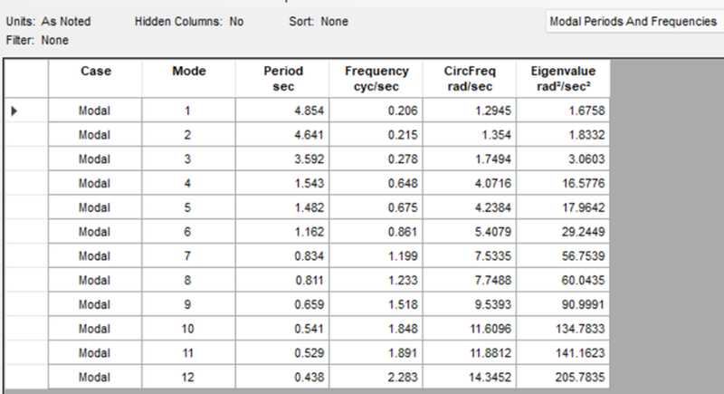Click the Period sec column header

pos(282,79)
